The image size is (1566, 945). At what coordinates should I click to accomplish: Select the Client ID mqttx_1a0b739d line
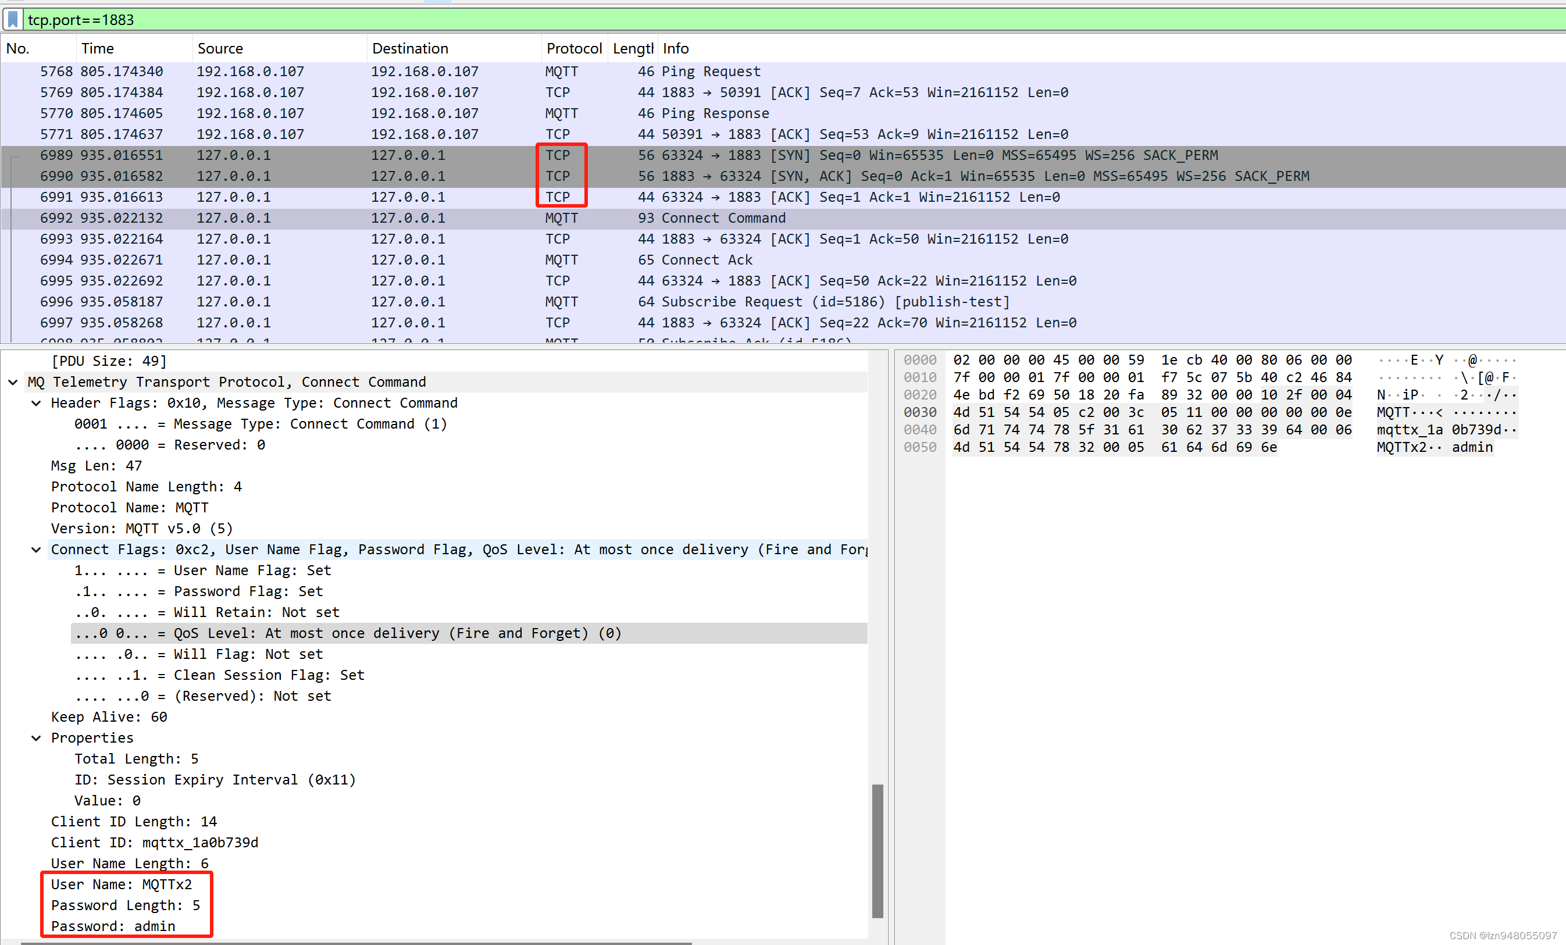coord(155,842)
